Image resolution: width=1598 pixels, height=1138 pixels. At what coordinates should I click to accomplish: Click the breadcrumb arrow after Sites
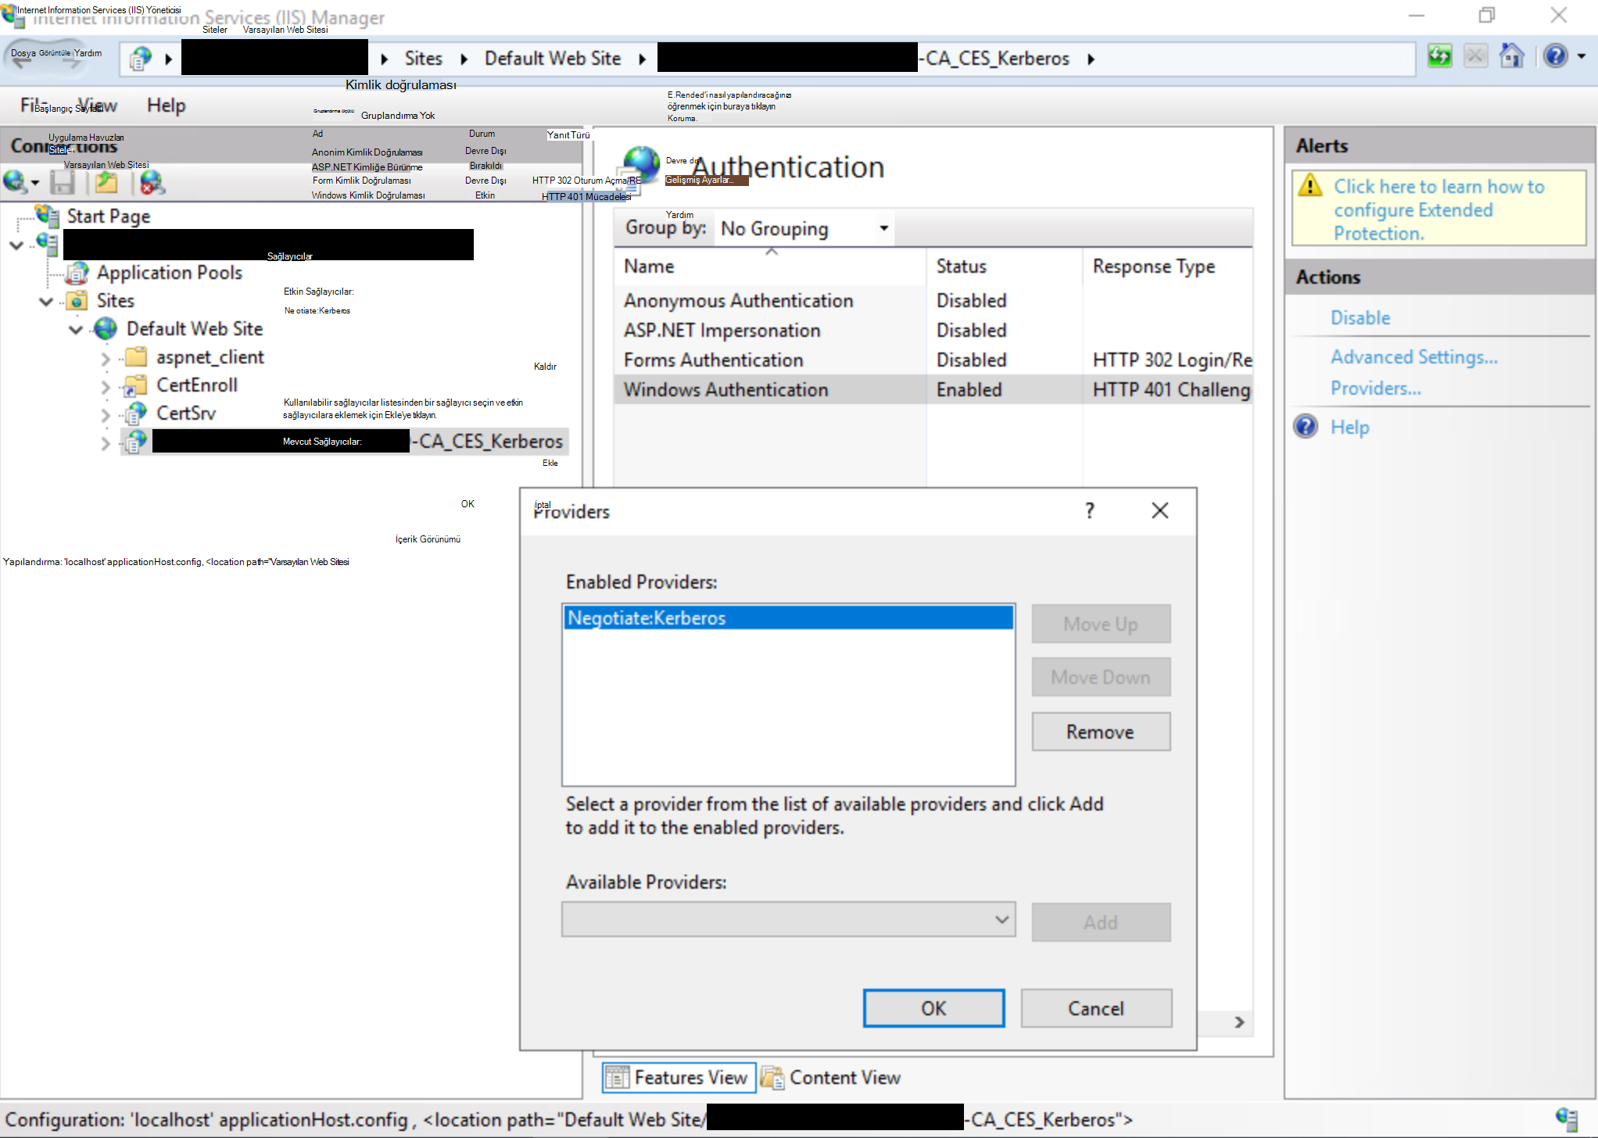[x=464, y=59]
